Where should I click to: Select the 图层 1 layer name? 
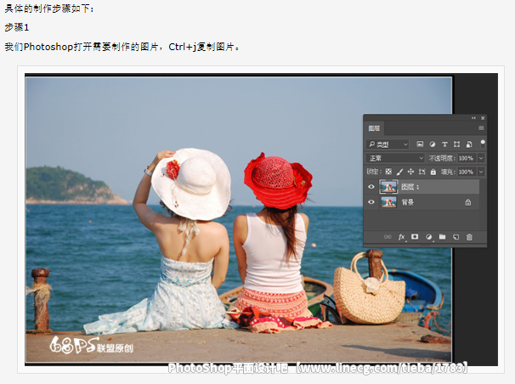[410, 187]
